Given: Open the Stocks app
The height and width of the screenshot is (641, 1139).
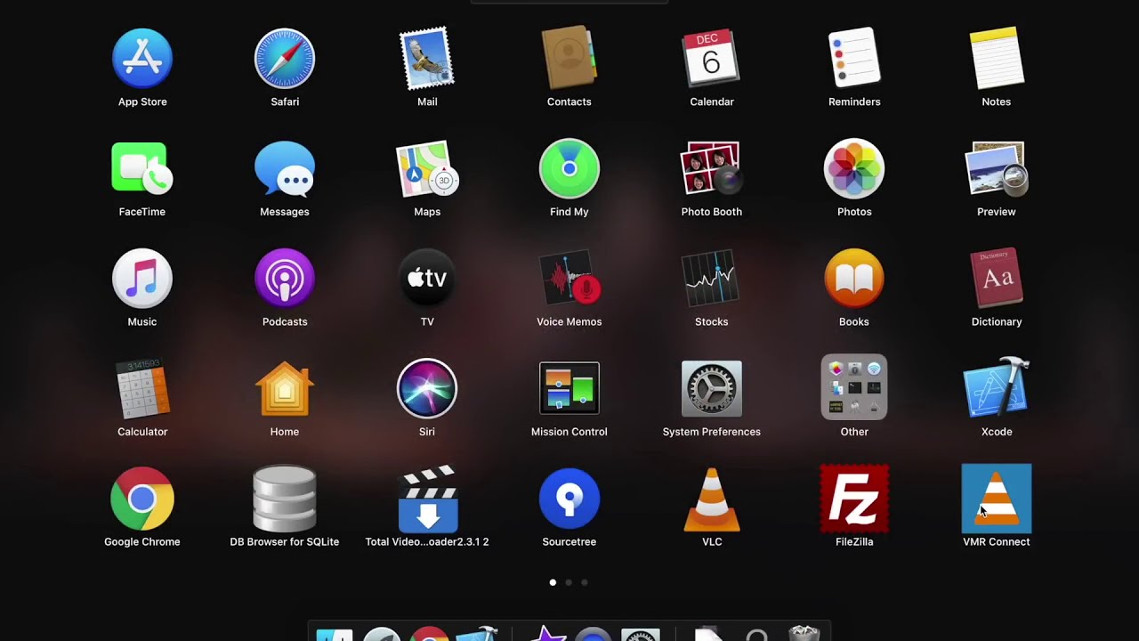Looking at the screenshot, I should point(712,279).
